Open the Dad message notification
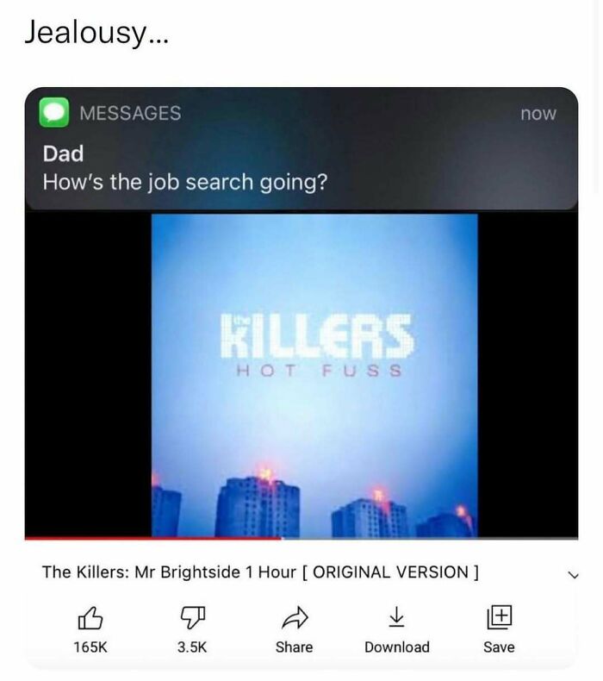This screenshot has height=681, width=603. pos(301,149)
